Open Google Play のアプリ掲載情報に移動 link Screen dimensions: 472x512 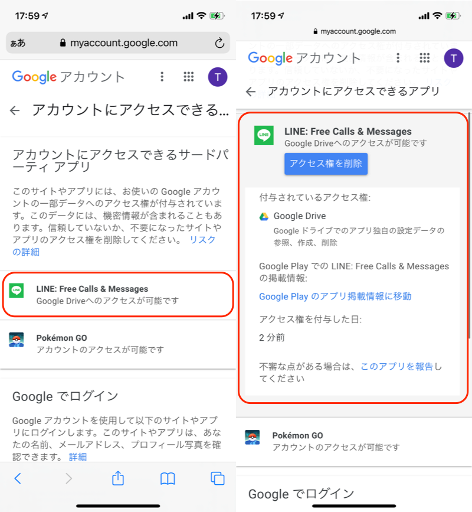pyautogui.click(x=335, y=296)
